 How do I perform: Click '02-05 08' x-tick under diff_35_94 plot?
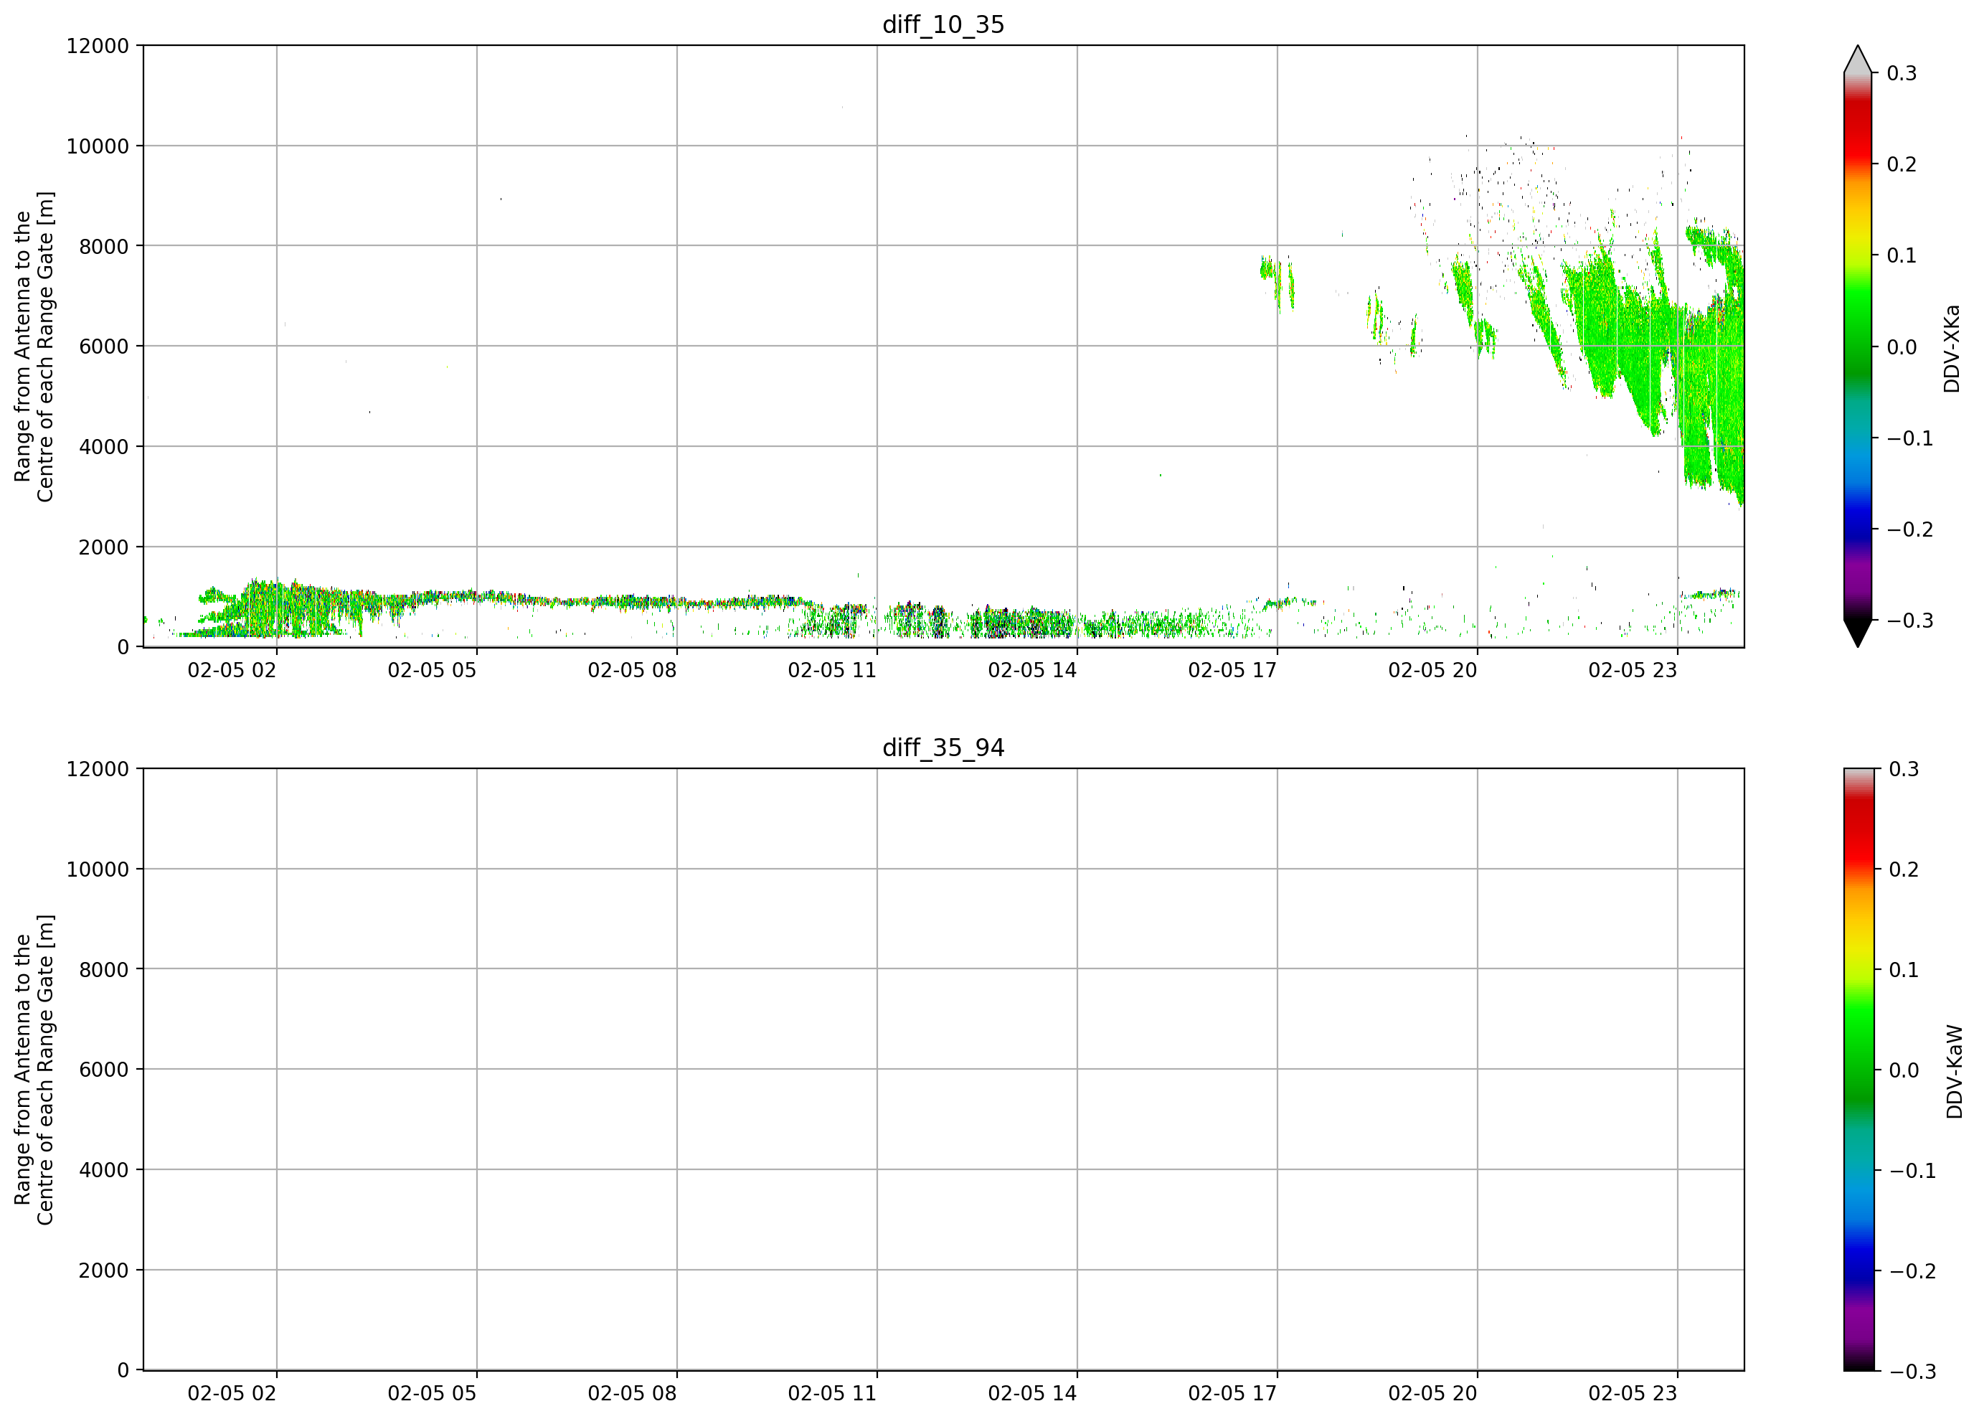pyautogui.click(x=632, y=1394)
